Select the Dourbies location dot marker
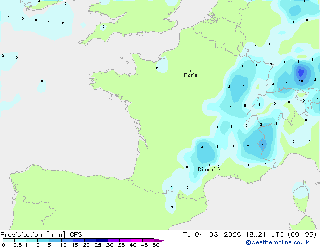This screenshot has height=247, width=320. [x=209, y=165]
